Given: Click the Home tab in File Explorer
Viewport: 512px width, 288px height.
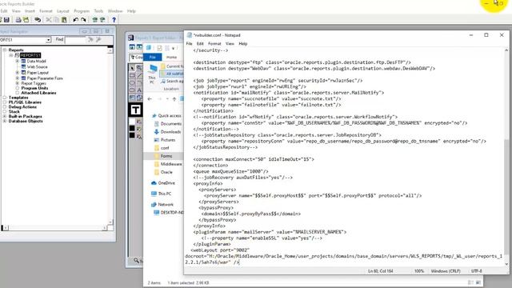Looking at the screenshot, I should (x=171, y=57).
